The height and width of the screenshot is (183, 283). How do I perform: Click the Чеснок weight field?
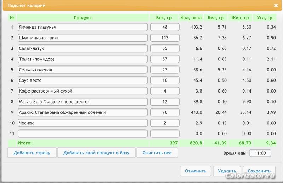click(x=165, y=123)
